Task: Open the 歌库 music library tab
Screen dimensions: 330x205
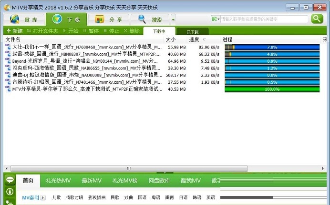Action: [x=24, y=20]
